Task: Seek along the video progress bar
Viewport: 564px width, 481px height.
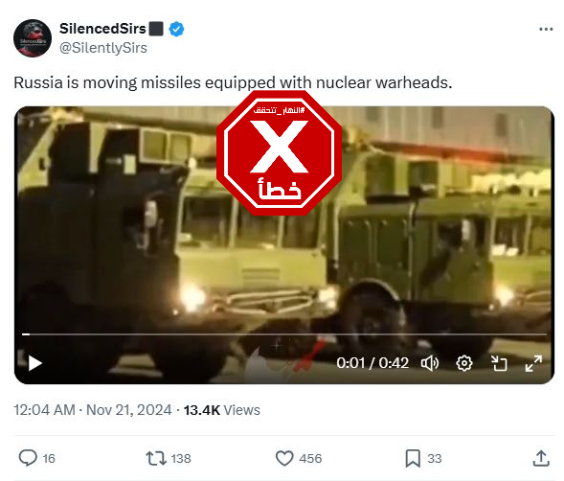Action: point(284,334)
